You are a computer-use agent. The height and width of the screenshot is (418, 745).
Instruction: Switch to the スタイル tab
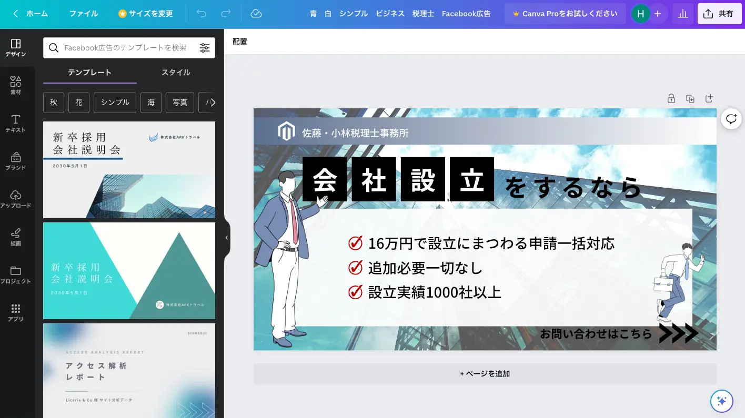pos(176,73)
